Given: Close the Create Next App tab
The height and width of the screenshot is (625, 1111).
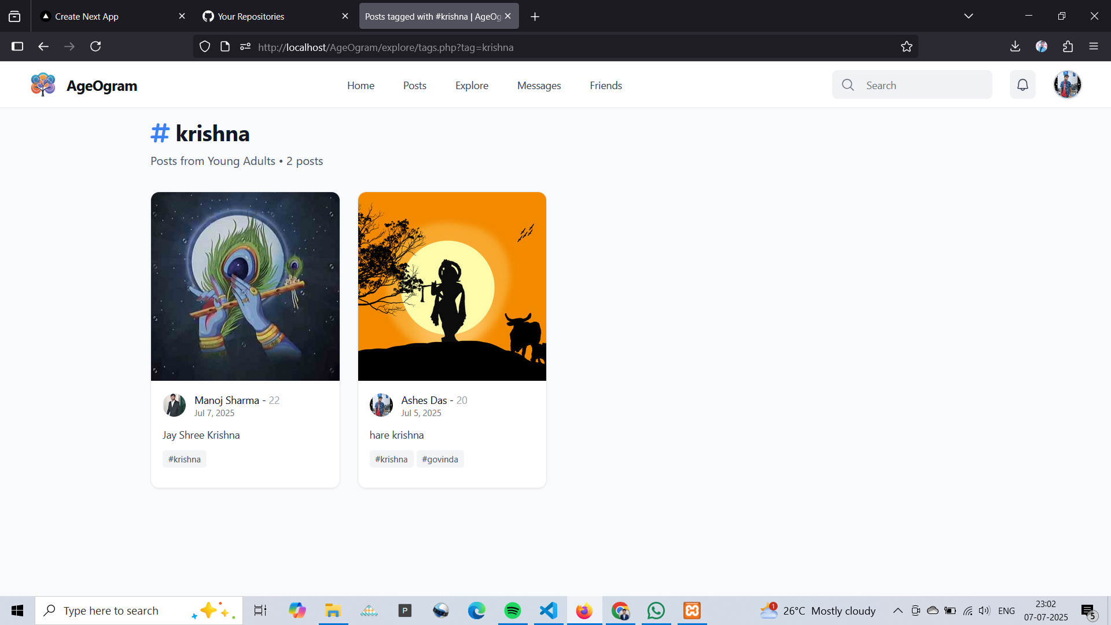Looking at the screenshot, I should coord(182,16).
